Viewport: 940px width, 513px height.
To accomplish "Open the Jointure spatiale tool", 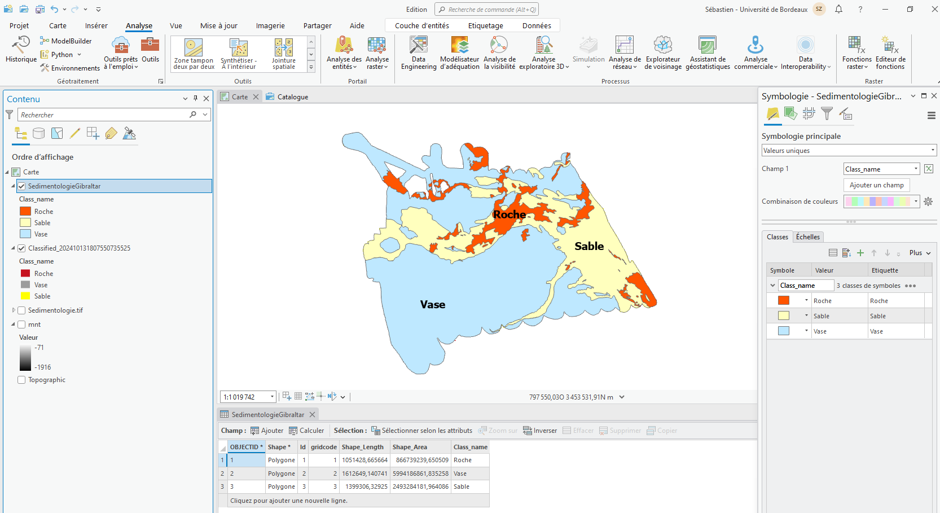I will click(x=283, y=54).
